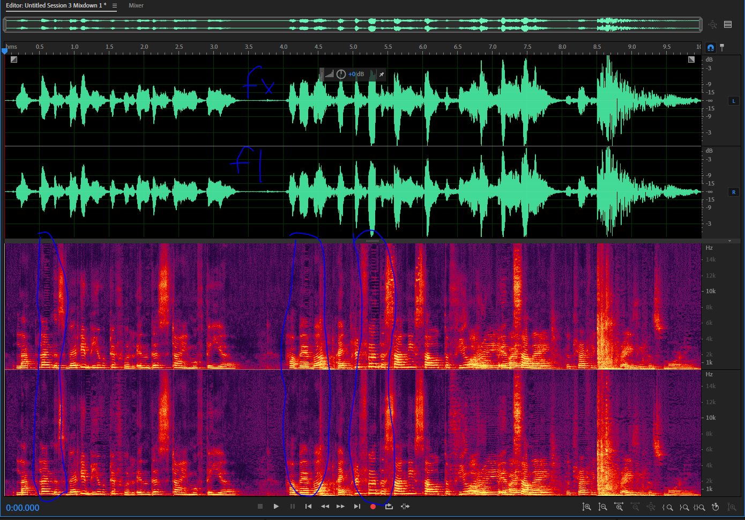Viewport: 745px width, 520px height.
Task: Click the Fast Forward button
Action: (x=341, y=507)
